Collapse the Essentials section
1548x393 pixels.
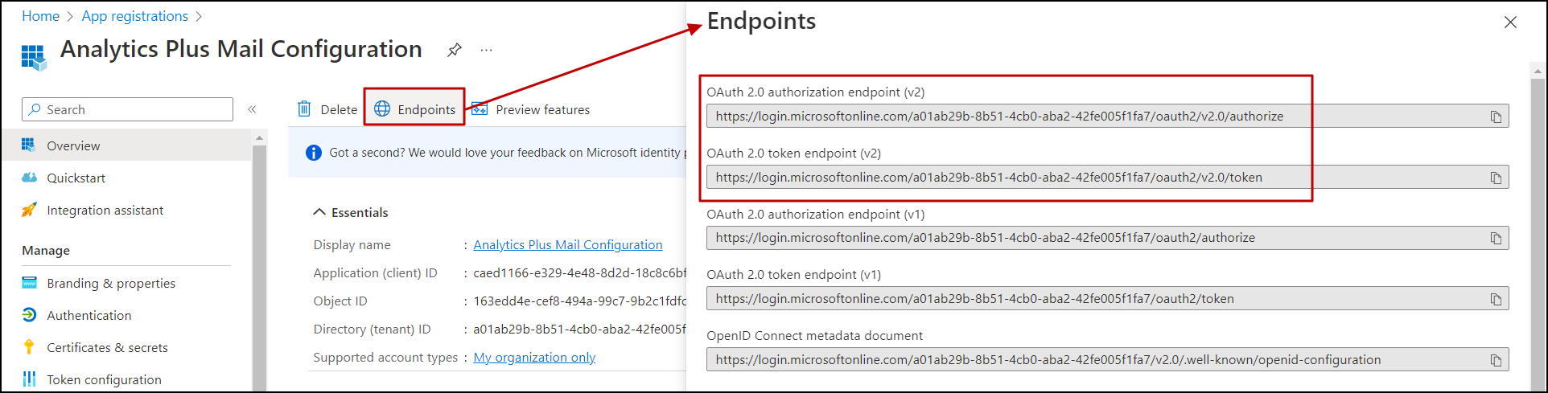(319, 212)
